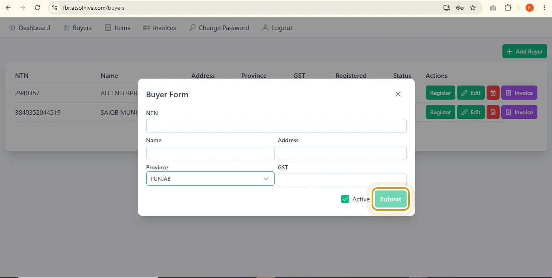Screen dimensions: 552x278
Task: Create Invoice for buyer 2940357
Action: coord(519,93)
